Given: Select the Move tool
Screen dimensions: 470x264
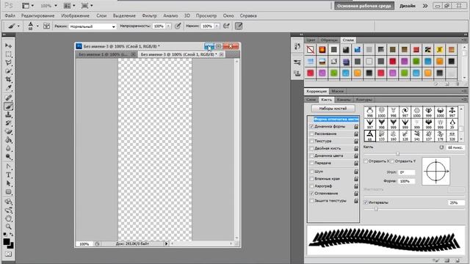Looking at the screenshot, I should tap(8, 45).
